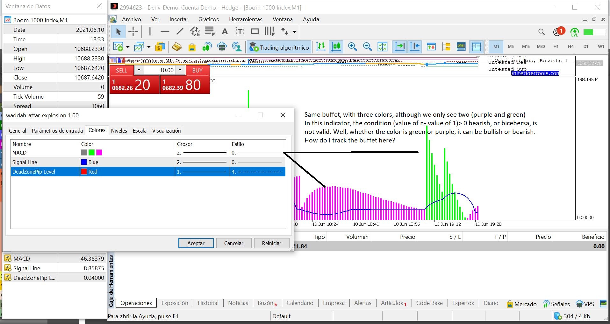Open the volume dropdown next to SELL
This screenshot has width=610, height=324.
[139, 70]
